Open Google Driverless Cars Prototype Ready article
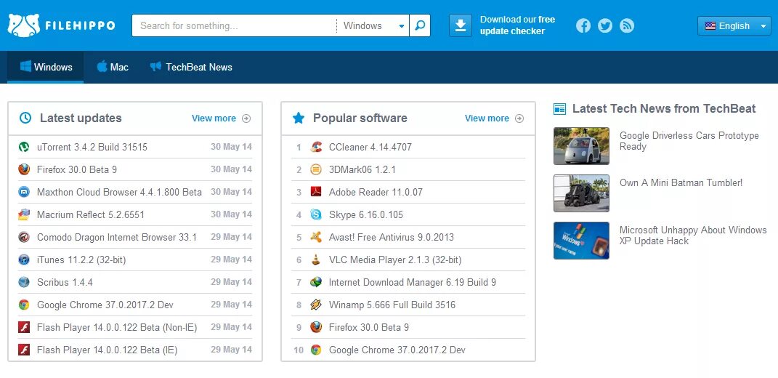The height and width of the screenshot is (378, 778). click(x=689, y=141)
